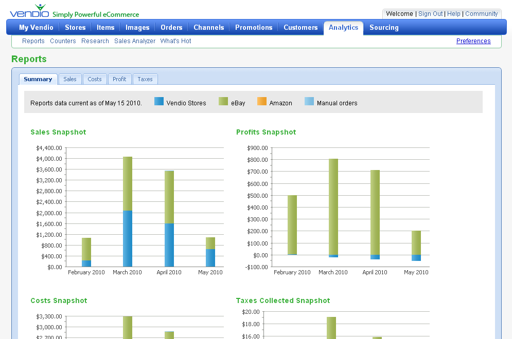Click the Preferences link
Screen dimensions: 512x339
[x=473, y=41]
